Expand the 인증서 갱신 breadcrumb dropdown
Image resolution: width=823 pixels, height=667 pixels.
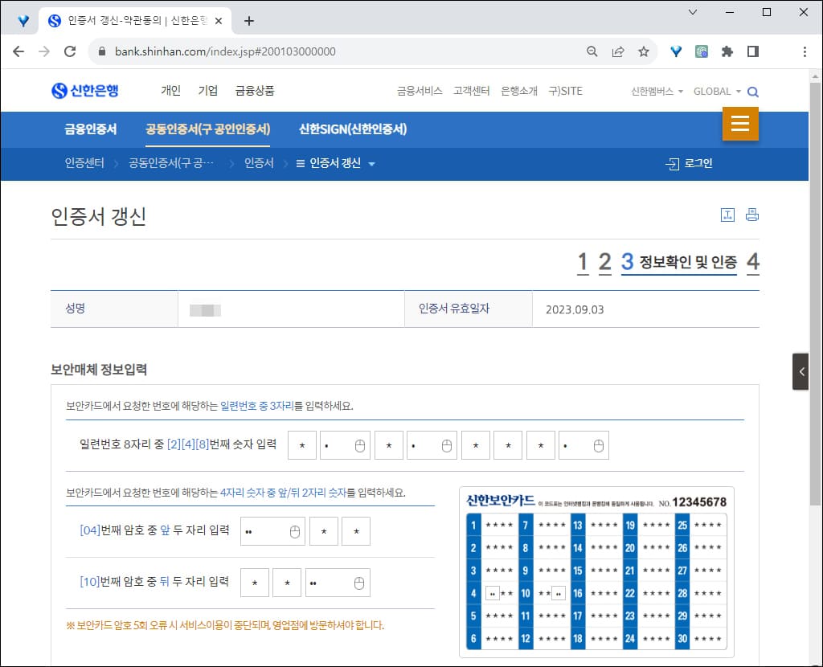click(371, 163)
